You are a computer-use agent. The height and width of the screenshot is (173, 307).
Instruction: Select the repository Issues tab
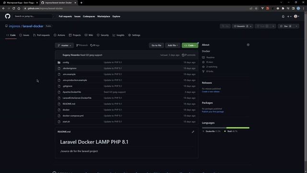tap(24, 35)
